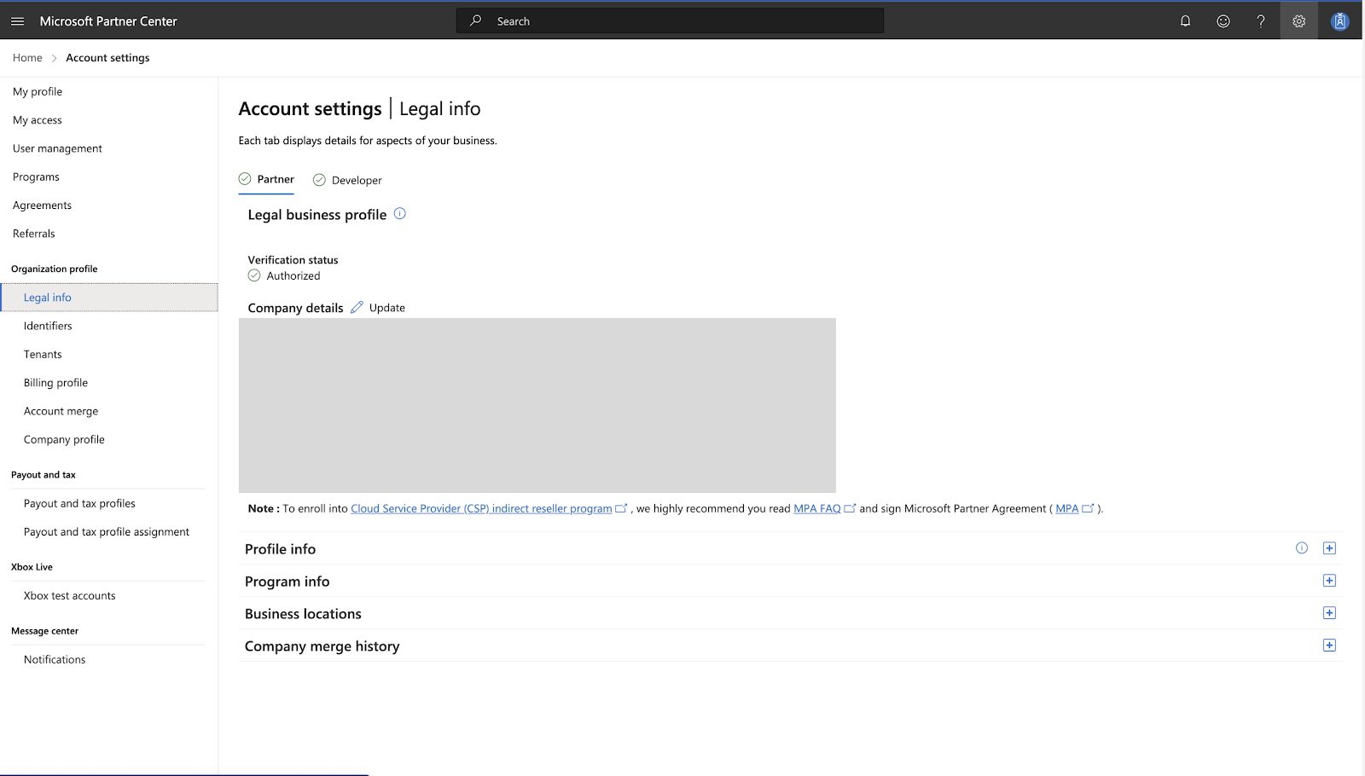Click the smiley feedback icon
Image resolution: width=1365 pixels, height=776 pixels.
1223,21
